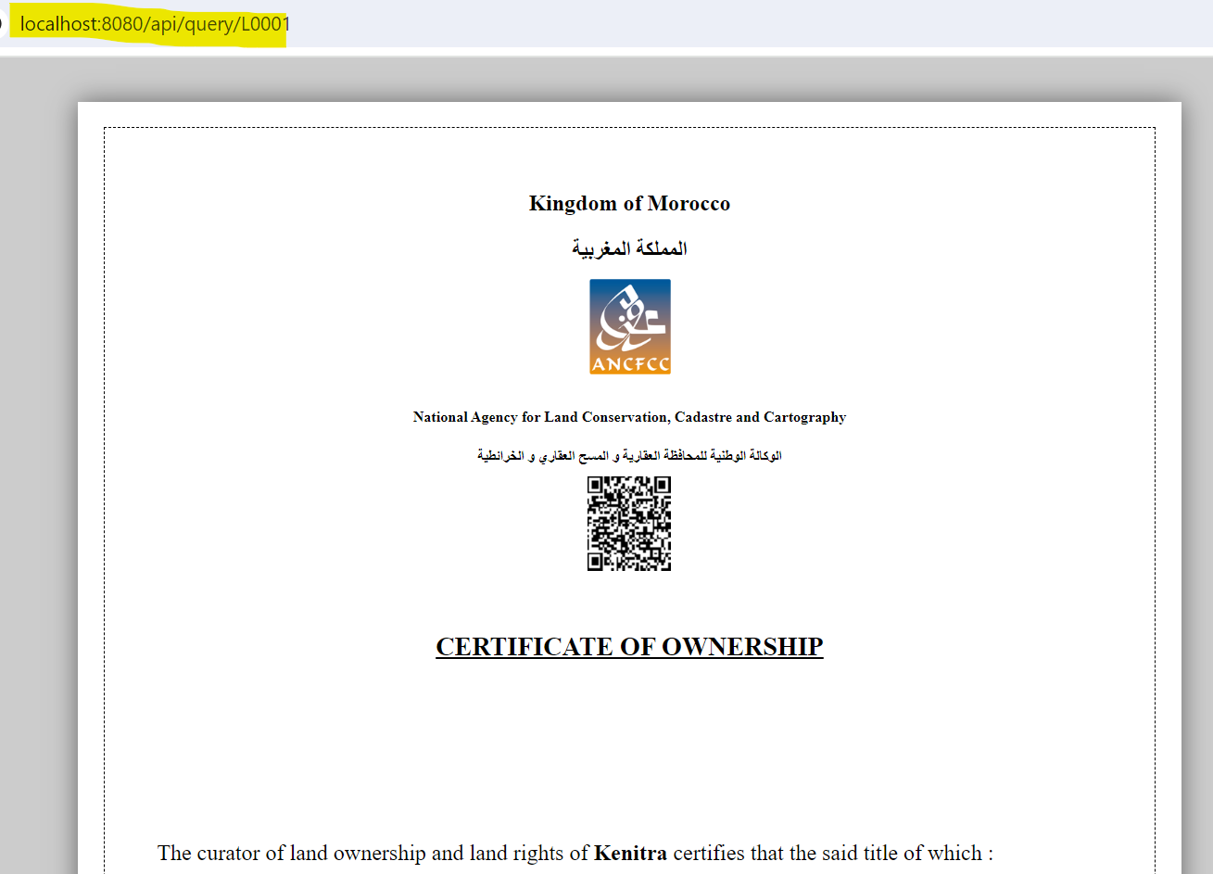Image resolution: width=1213 pixels, height=874 pixels.
Task: Click the bold word 'Kenitra' in the sentence
Action: pos(630,853)
